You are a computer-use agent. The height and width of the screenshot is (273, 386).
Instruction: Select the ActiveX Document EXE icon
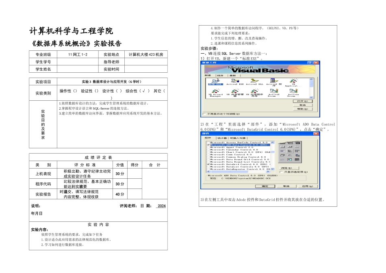pos(293,93)
